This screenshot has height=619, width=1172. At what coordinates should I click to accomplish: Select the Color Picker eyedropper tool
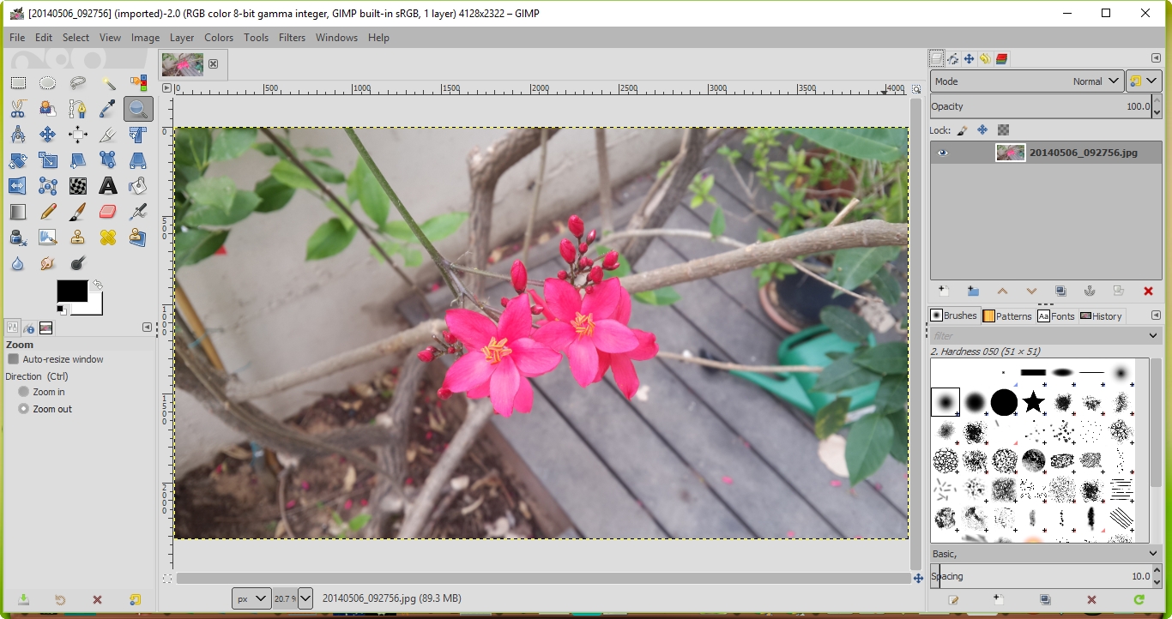tap(108, 109)
